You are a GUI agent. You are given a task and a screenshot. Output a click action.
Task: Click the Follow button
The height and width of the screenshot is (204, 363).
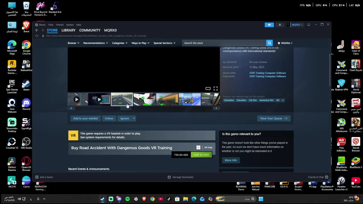click(x=109, y=118)
